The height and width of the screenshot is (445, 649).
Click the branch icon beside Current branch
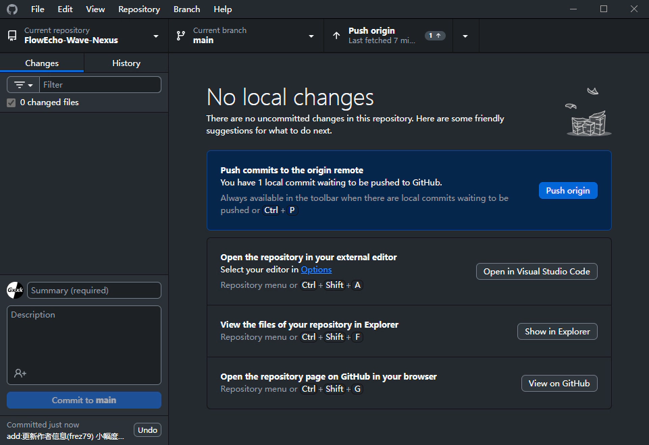(181, 36)
